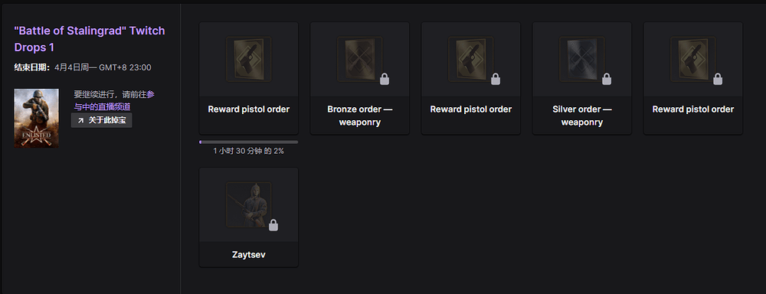Select first Reward pistol order card label

pyautogui.click(x=249, y=109)
